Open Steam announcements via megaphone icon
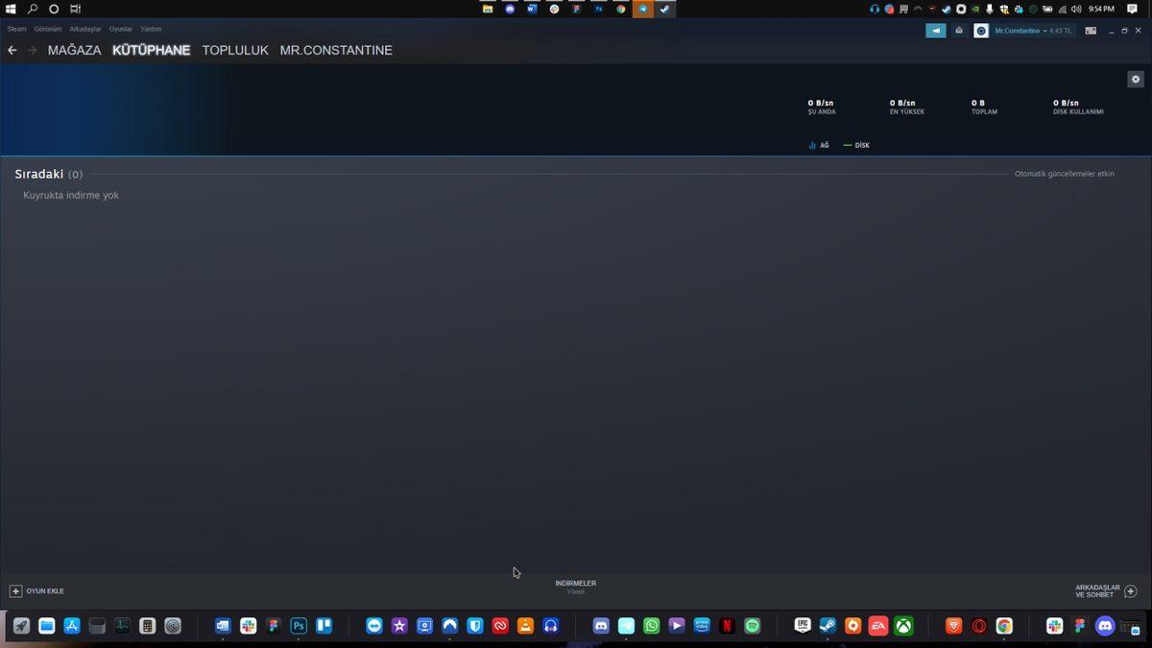Image resolution: width=1152 pixels, height=648 pixels. tap(936, 30)
